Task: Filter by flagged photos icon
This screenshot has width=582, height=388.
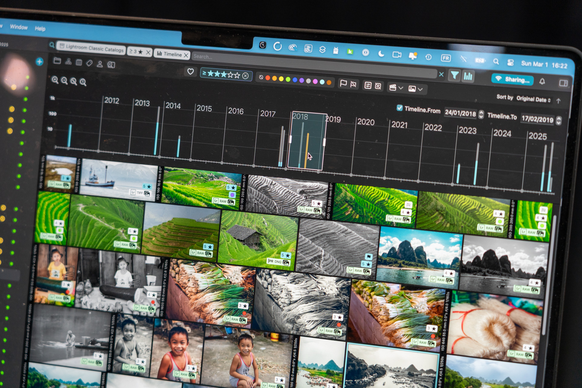Action: tap(343, 83)
